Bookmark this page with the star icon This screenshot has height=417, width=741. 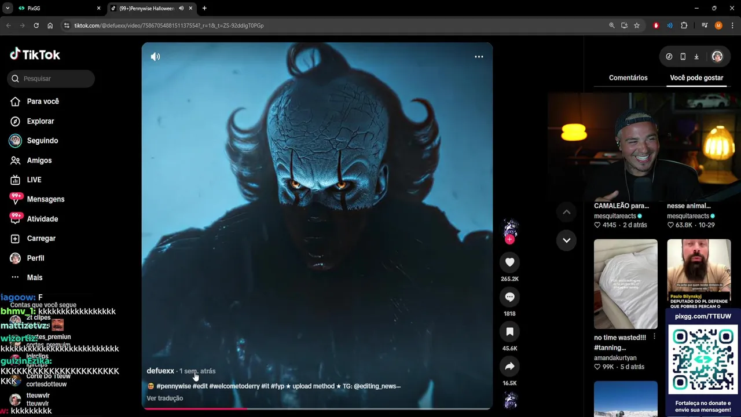637,25
